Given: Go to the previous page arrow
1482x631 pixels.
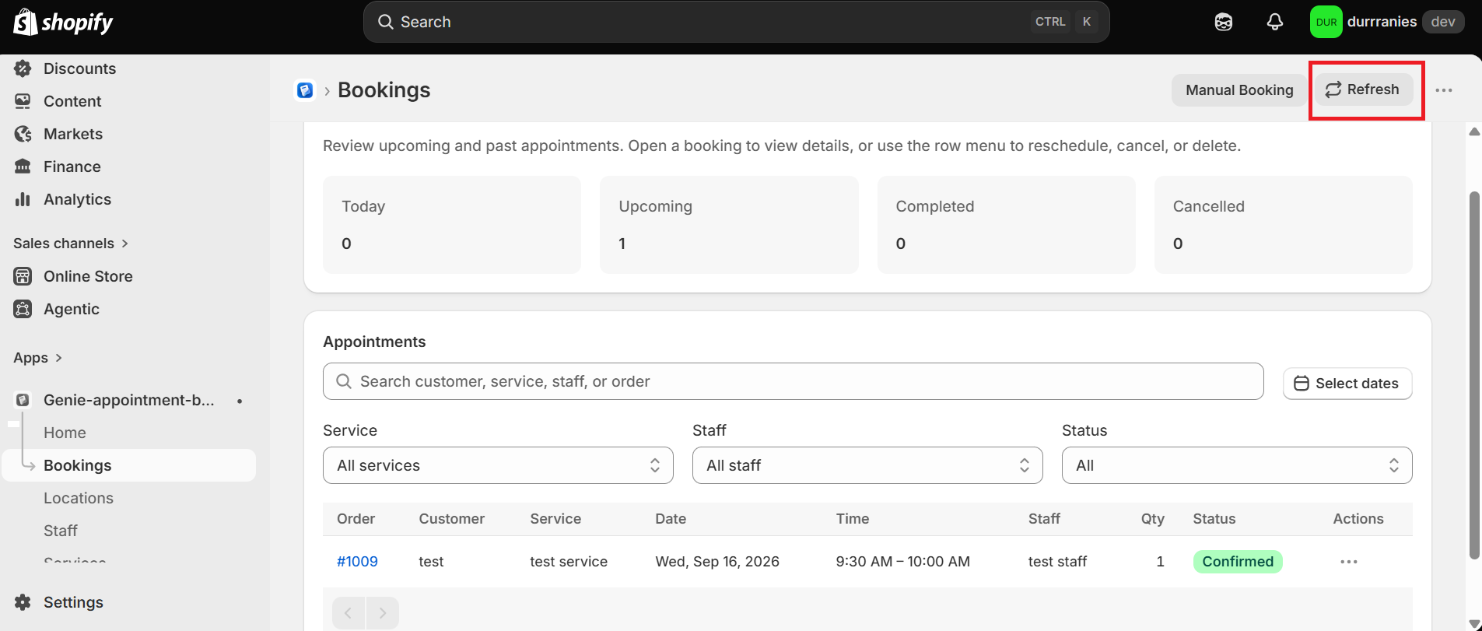Looking at the screenshot, I should [349, 613].
